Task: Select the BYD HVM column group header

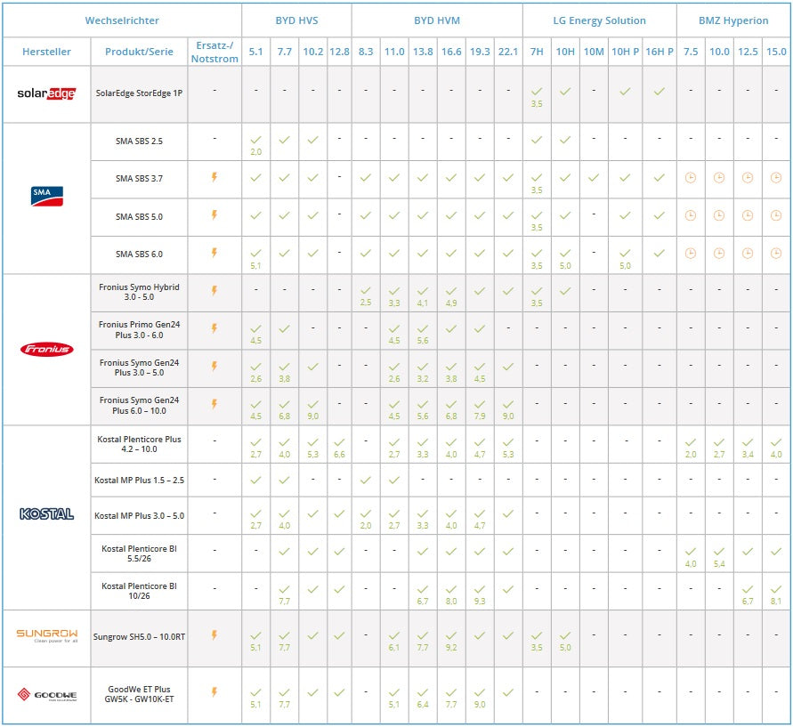Action: tap(436, 20)
